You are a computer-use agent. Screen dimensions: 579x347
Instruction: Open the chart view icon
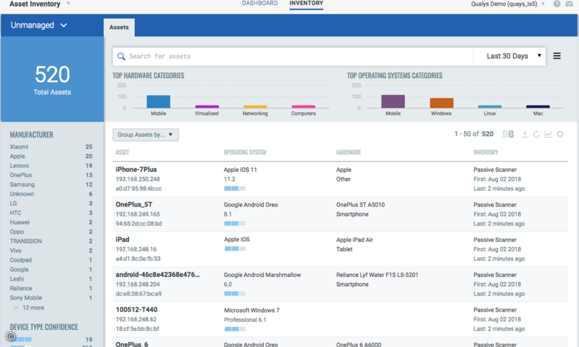(x=548, y=134)
